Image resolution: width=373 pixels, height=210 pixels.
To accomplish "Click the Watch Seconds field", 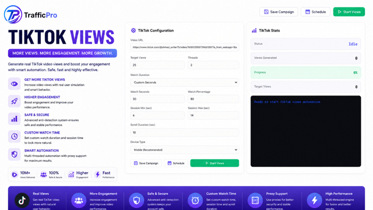I will click(157, 99).
